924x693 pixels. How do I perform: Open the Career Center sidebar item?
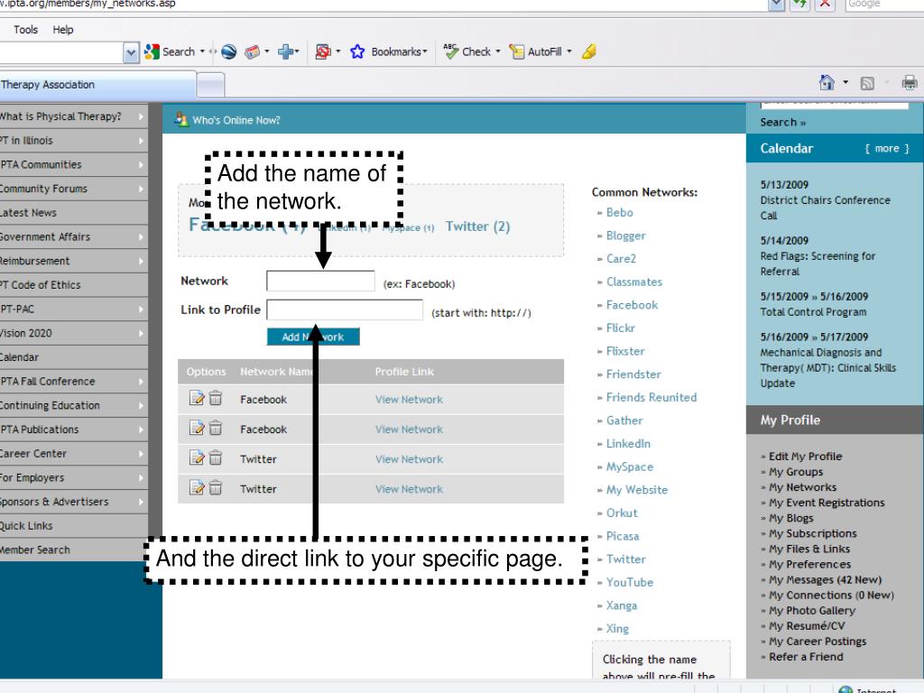(x=74, y=454)
